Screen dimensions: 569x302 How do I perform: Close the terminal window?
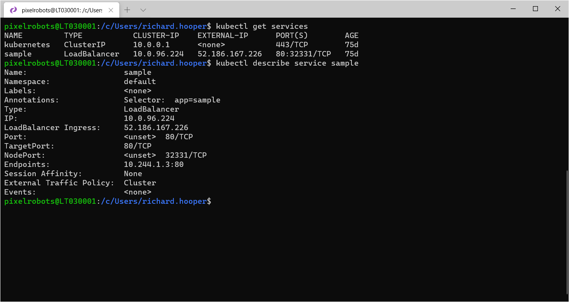pyautogui.click(x=557, y=9)
